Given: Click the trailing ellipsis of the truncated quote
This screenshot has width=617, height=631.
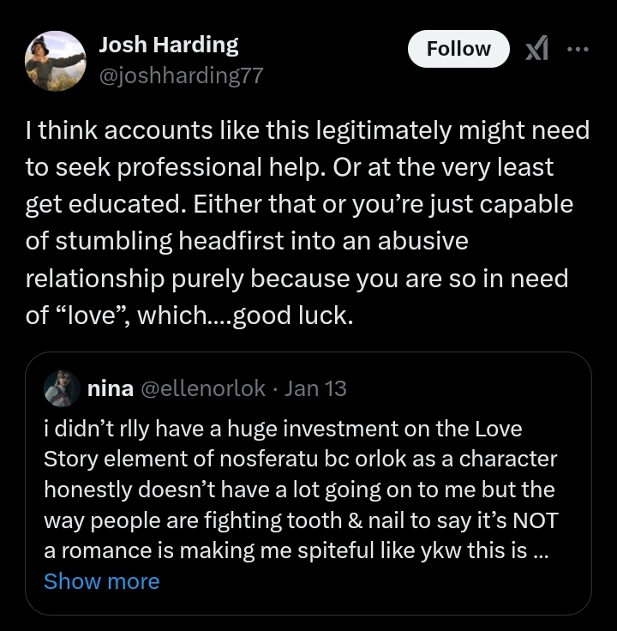Looking at the screenshot, I should [540, 551].
